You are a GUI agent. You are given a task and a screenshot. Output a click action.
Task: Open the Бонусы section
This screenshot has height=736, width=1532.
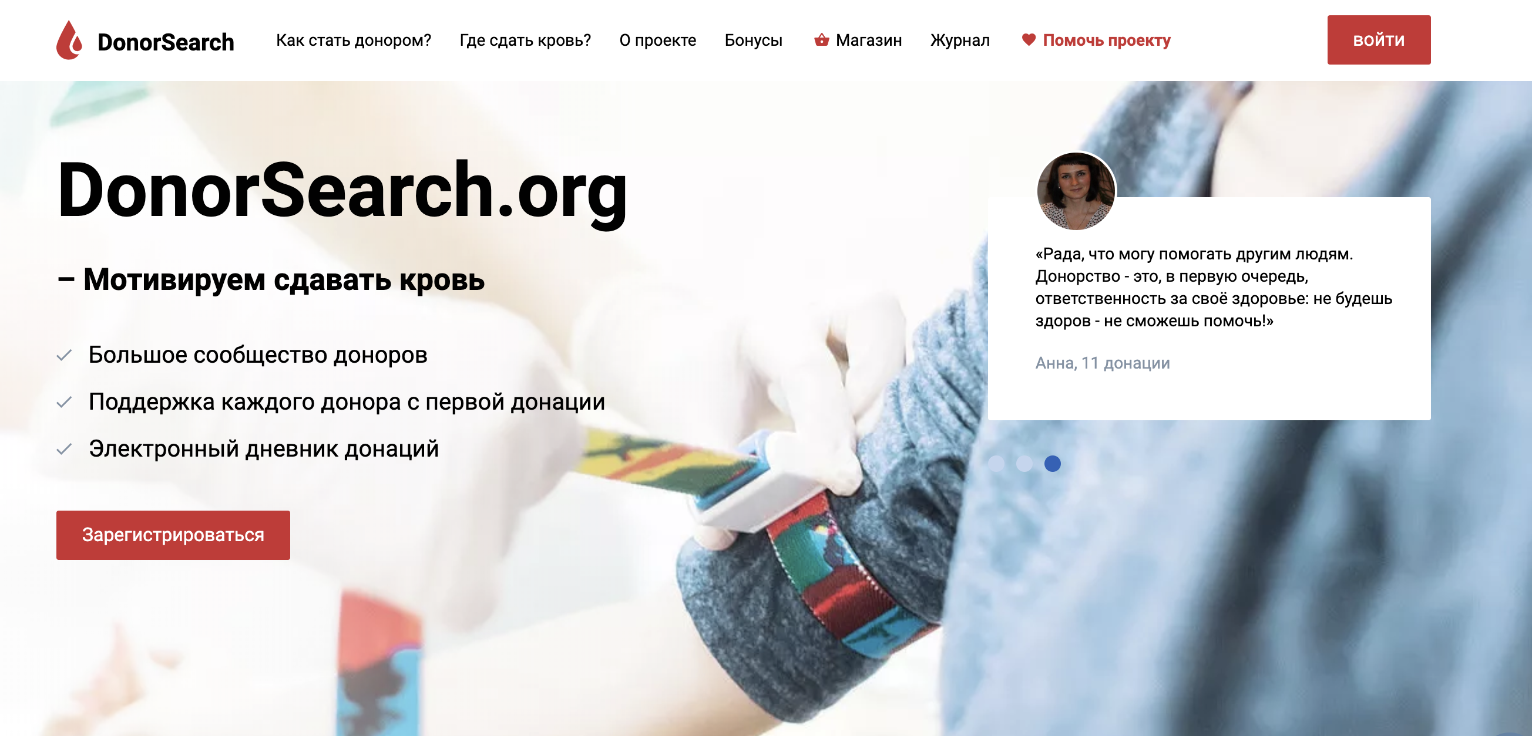[753, 40]
